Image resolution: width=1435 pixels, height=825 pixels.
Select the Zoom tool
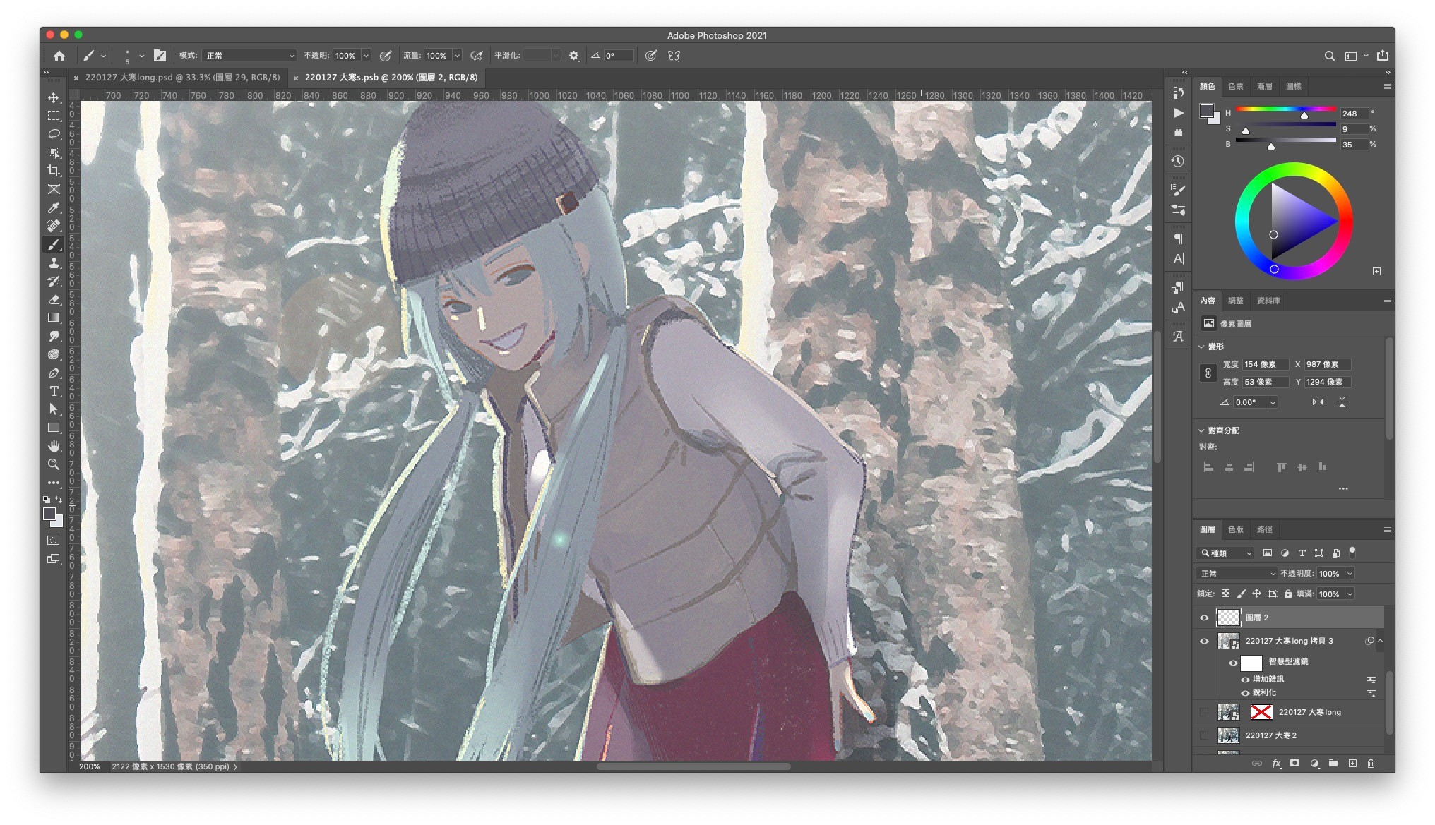tap(54, 464)
